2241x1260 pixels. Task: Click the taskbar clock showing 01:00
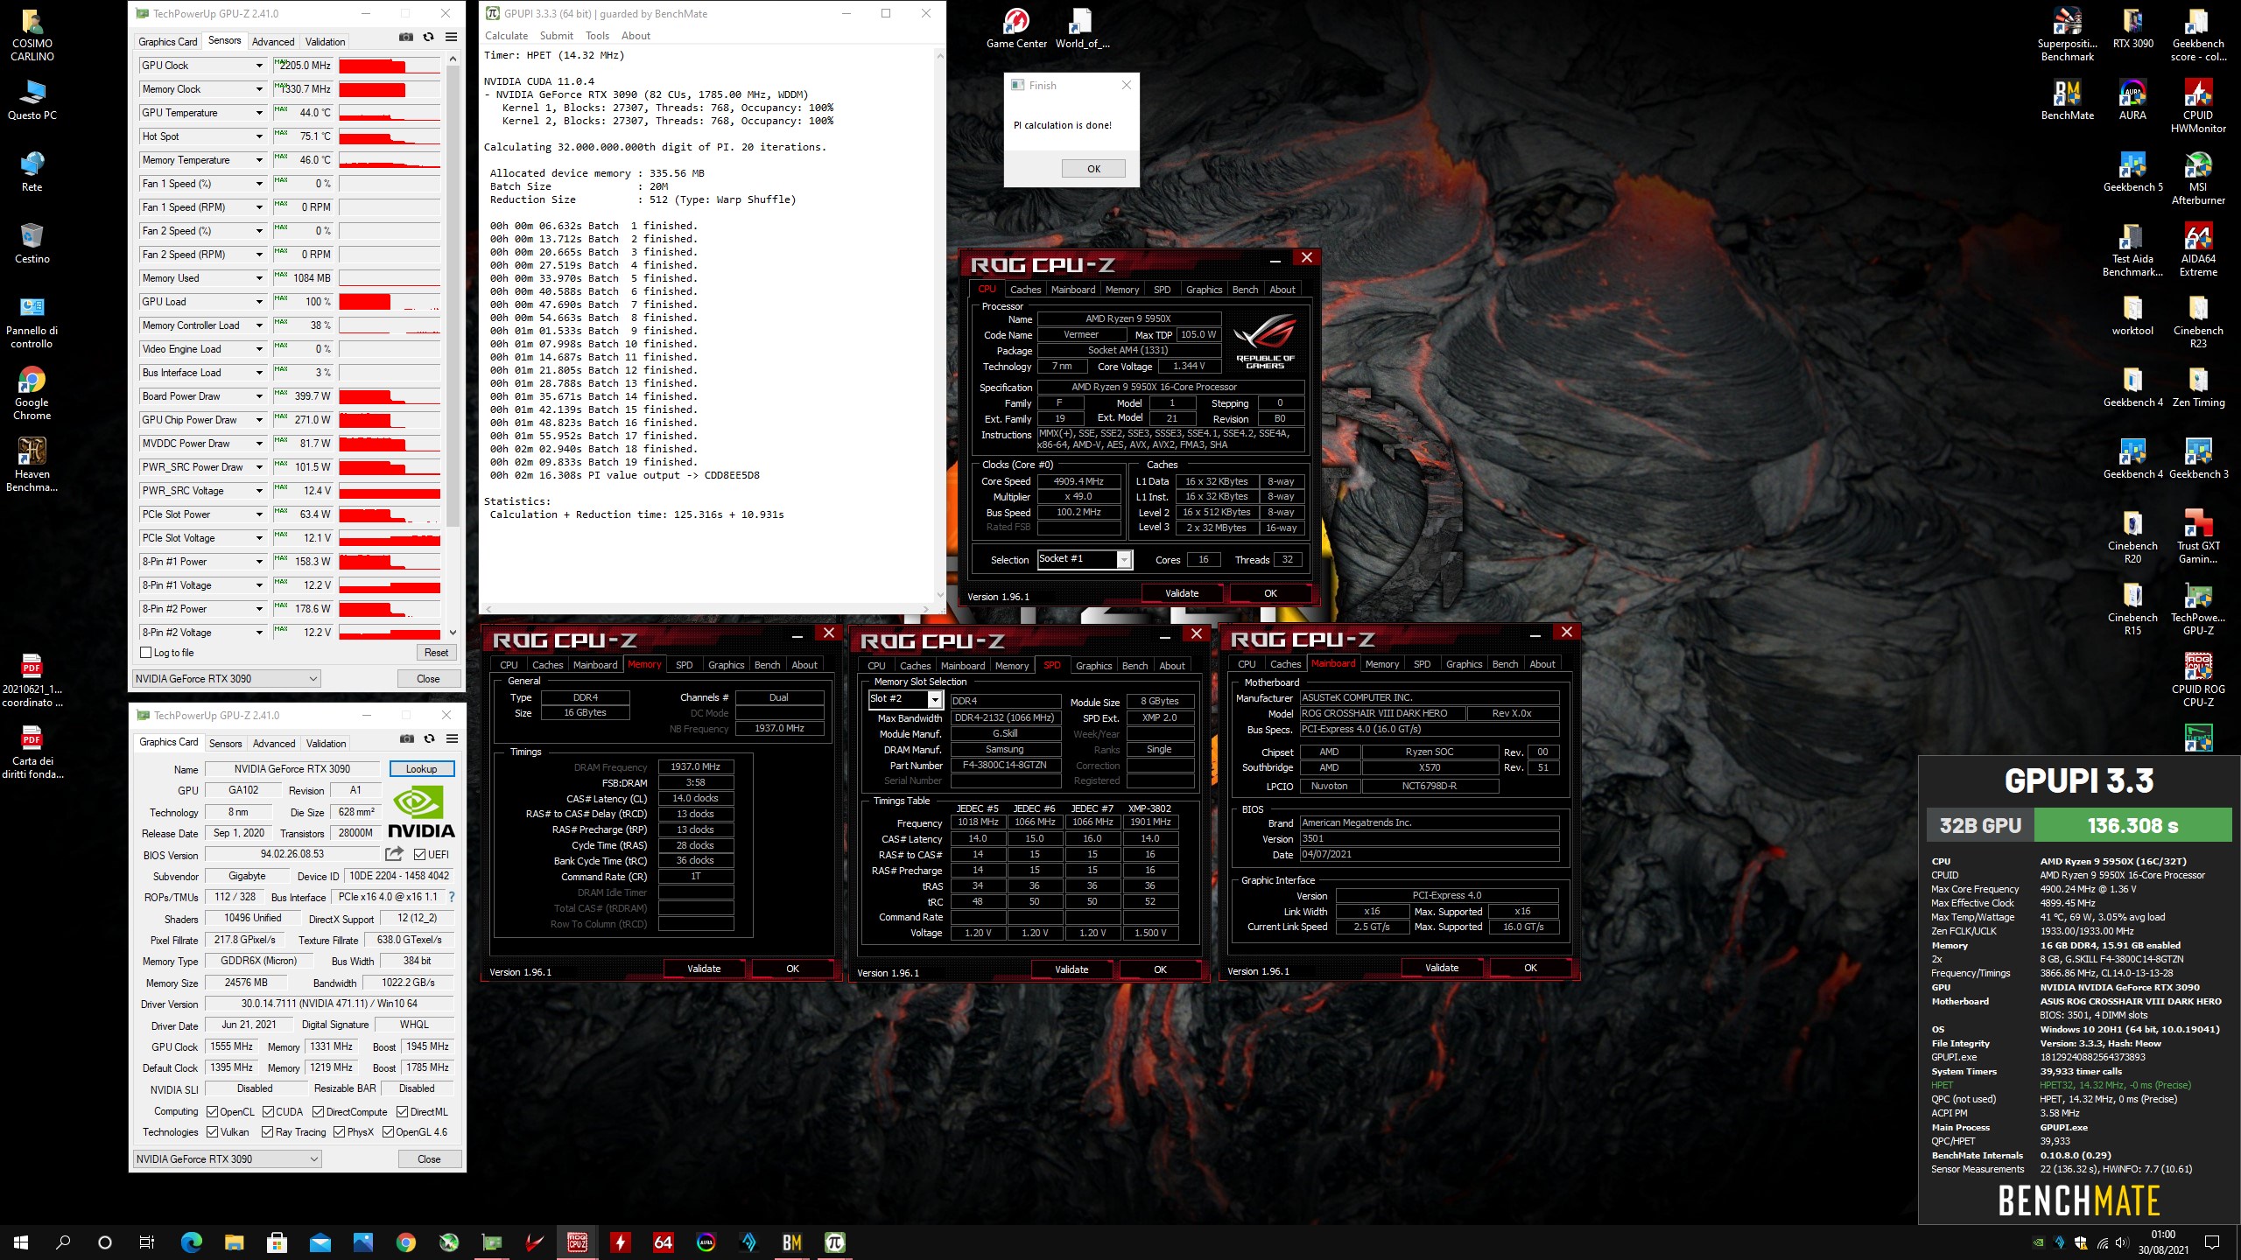pos(2163,1242)
